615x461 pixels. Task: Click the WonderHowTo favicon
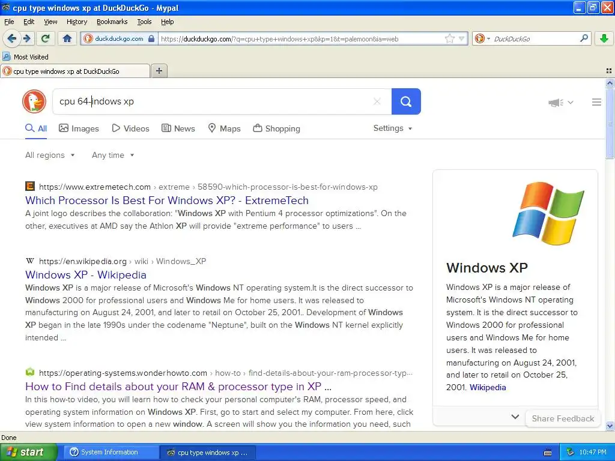[x=30, y=372]
